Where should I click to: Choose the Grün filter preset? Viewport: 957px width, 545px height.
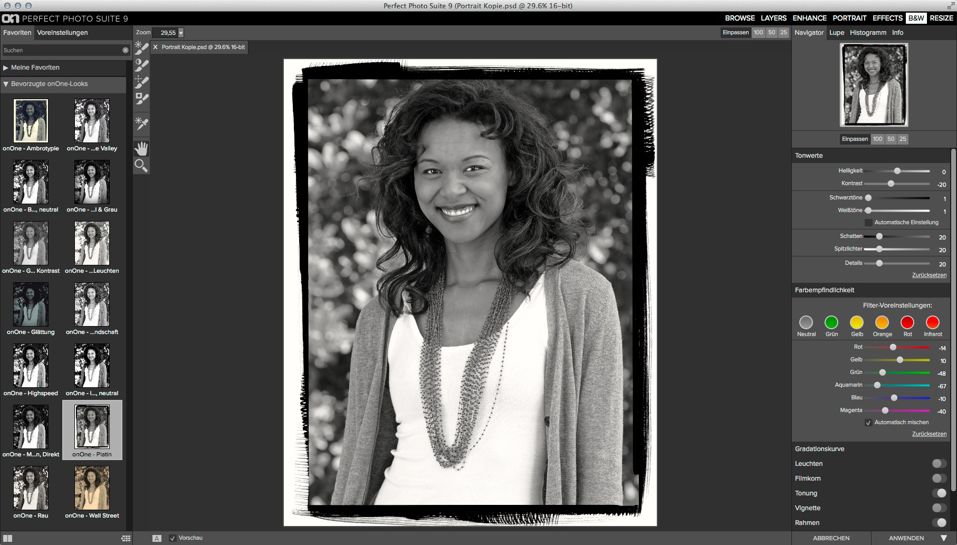click(x=831, y=322)
